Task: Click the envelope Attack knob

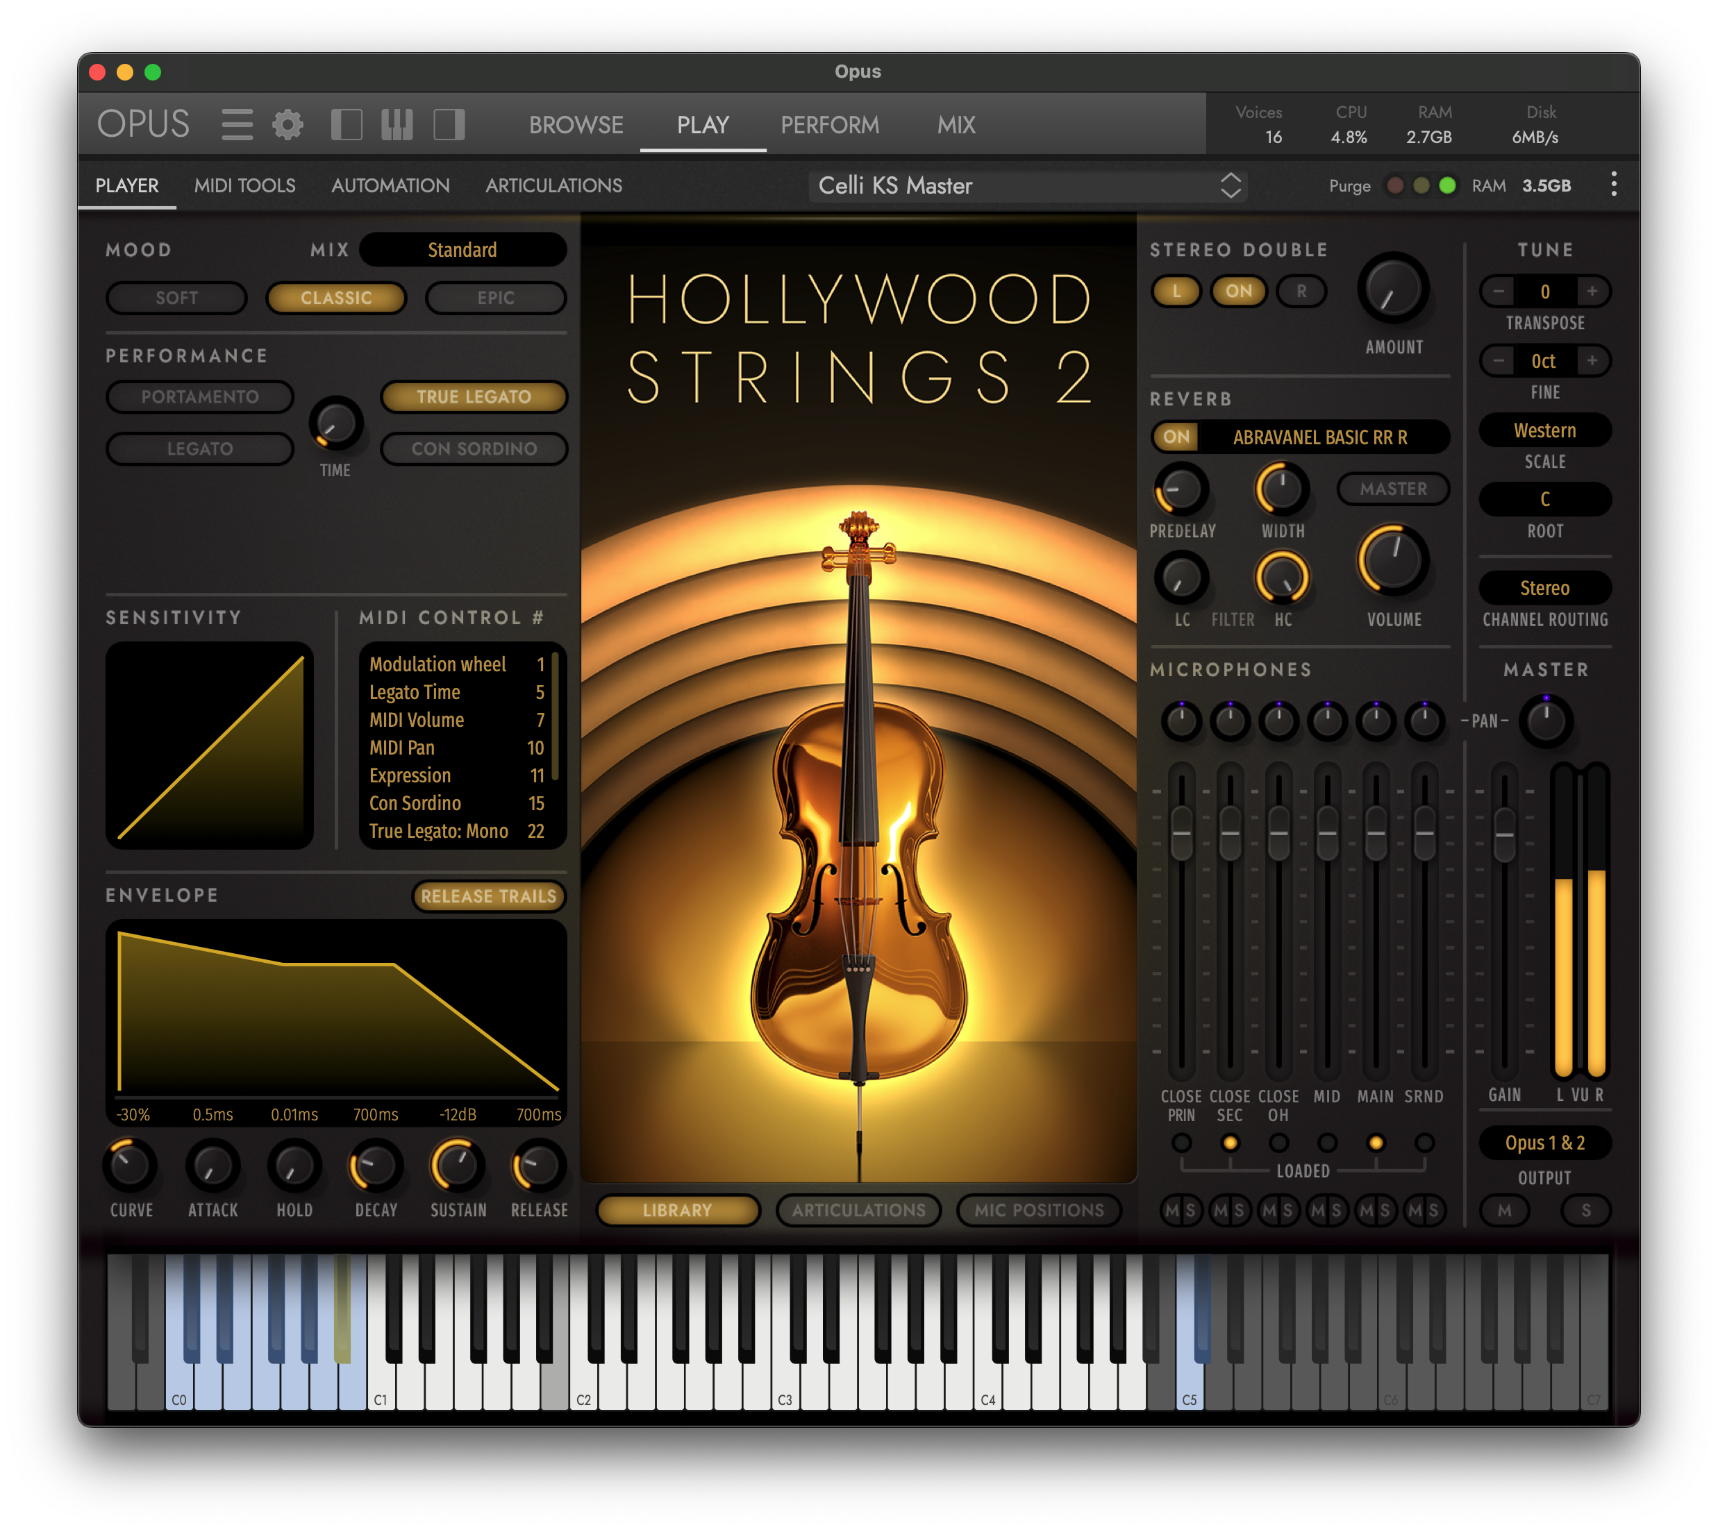Action: pos(212,1165)
